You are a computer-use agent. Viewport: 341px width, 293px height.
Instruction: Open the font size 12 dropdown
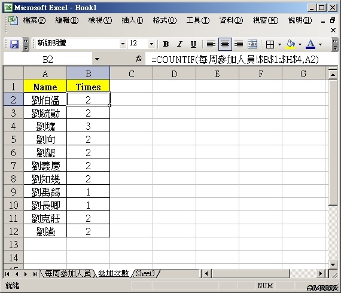tap(151, 44)
